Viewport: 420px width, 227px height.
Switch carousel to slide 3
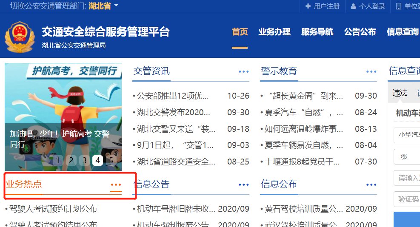pyautogui.click(x=84, y=160)
